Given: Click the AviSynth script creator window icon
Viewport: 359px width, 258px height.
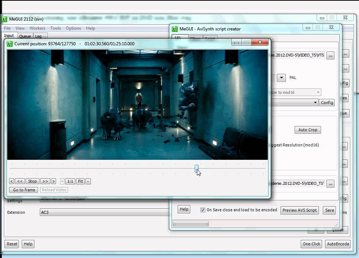Looking at the screenshot, I should (x=175, y=29).
